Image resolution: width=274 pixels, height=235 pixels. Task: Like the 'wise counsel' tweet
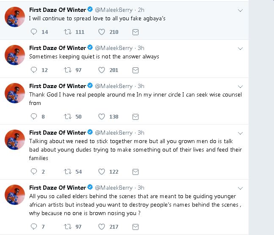click(102, 116)
